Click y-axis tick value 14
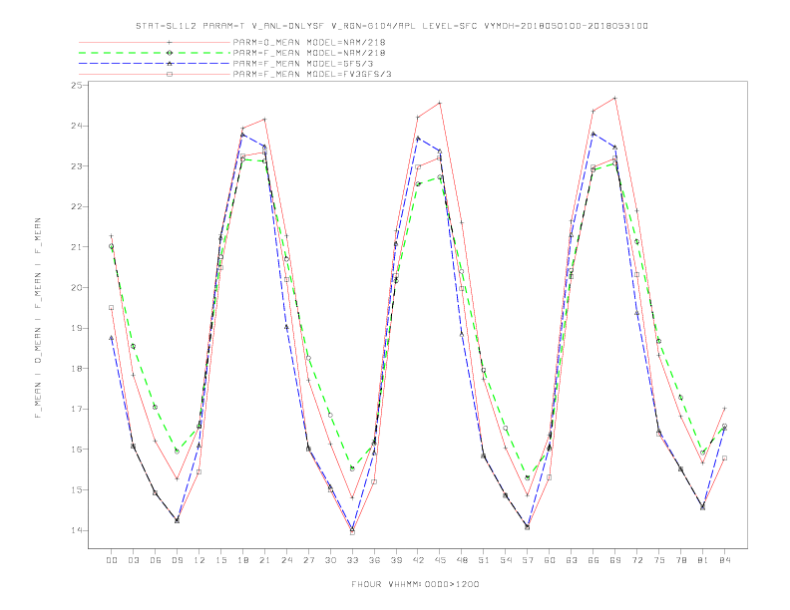This screenshot has height=610, width=790. coord(76,530)
